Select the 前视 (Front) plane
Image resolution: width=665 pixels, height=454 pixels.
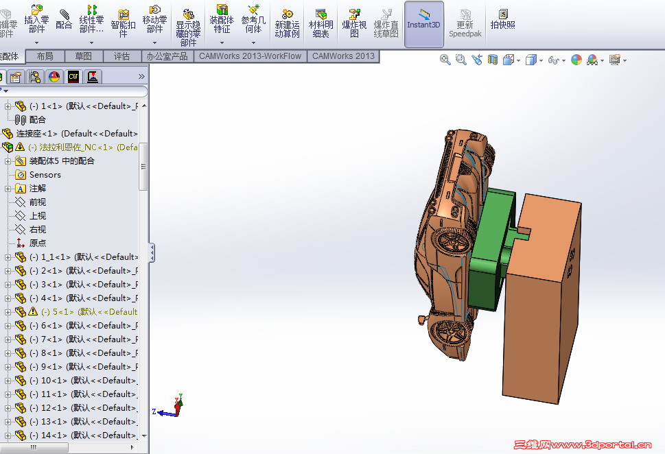30,202
